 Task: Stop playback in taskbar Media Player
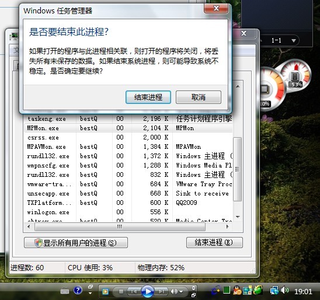click(121, 292)
